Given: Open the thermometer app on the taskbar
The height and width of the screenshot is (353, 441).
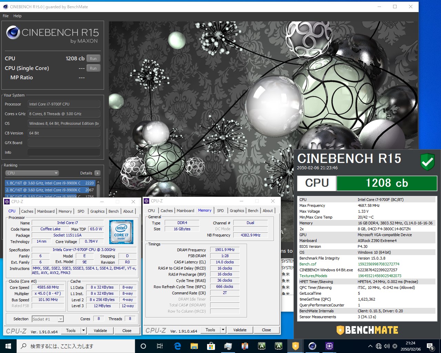Looking at the screenshot, I should click(x=245, y=346).
